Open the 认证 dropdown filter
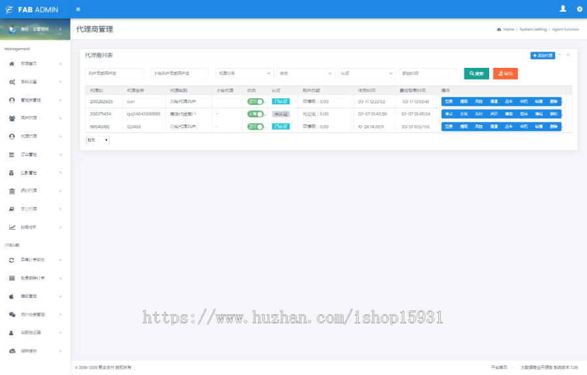Image resolution: width=587 pixels, height=375 pixels. 367,73
